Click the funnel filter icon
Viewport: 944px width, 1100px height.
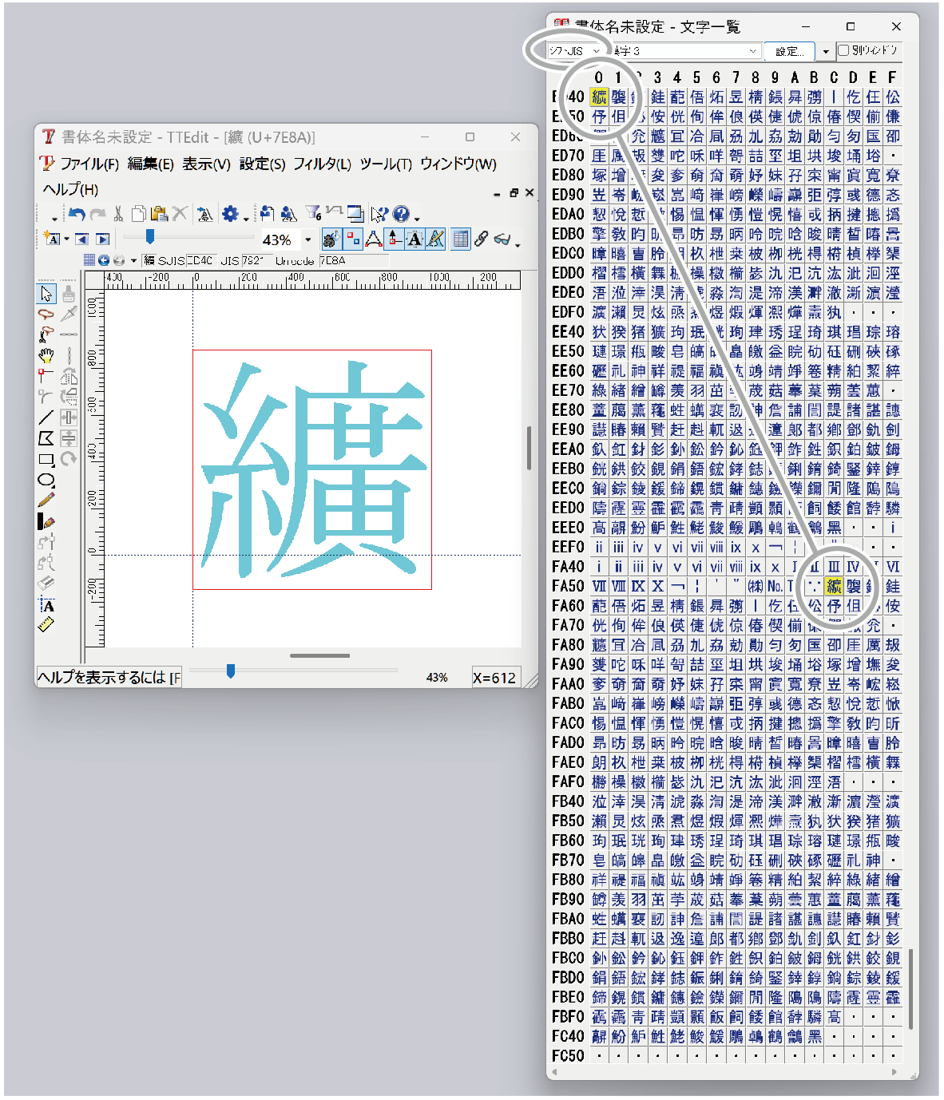pos(314,213)
